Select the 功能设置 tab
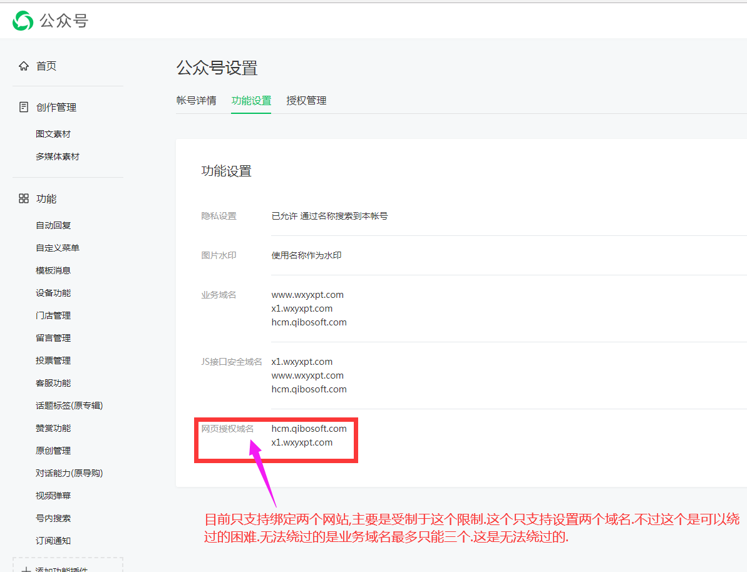Viewport: 747px width, 572px height. [x=251, y=101]
